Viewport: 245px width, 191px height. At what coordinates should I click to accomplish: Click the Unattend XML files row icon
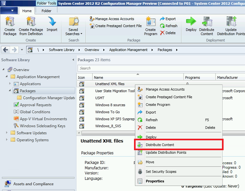(82, 84)
